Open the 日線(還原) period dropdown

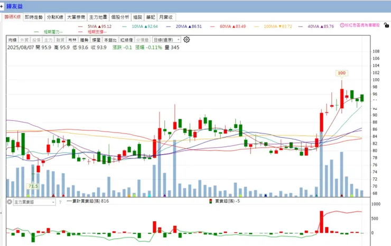(166, 40)
